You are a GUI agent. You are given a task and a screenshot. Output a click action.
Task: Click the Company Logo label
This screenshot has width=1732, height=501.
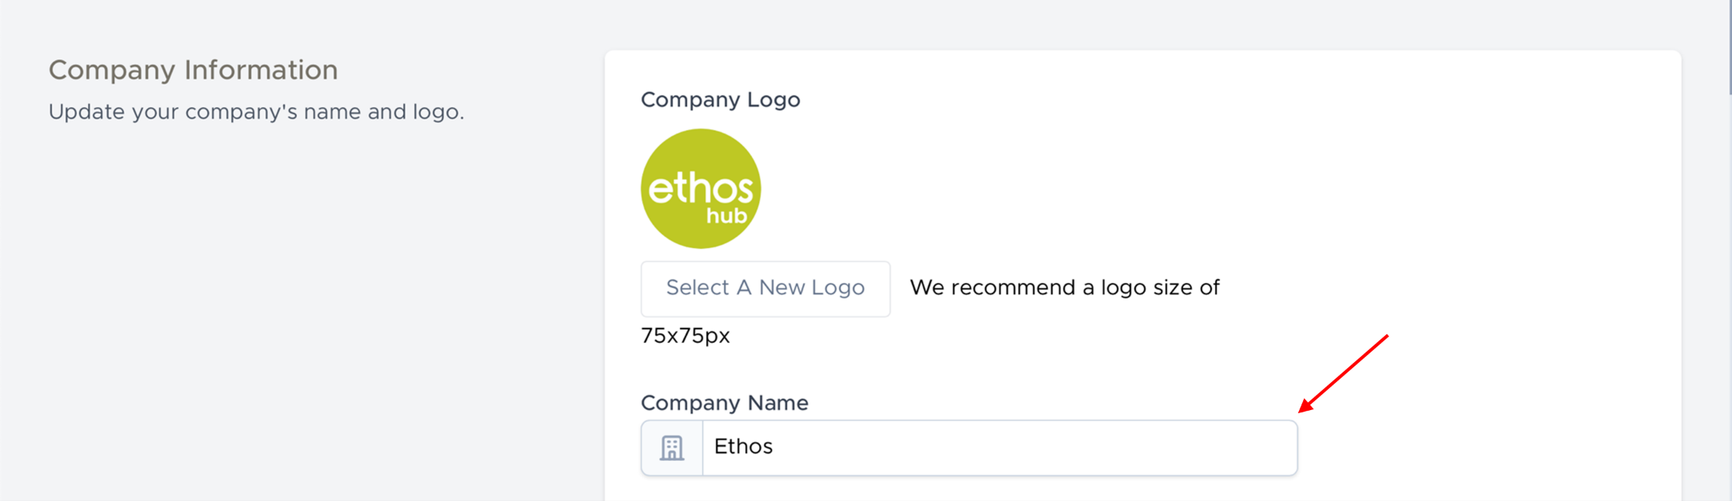720,100
